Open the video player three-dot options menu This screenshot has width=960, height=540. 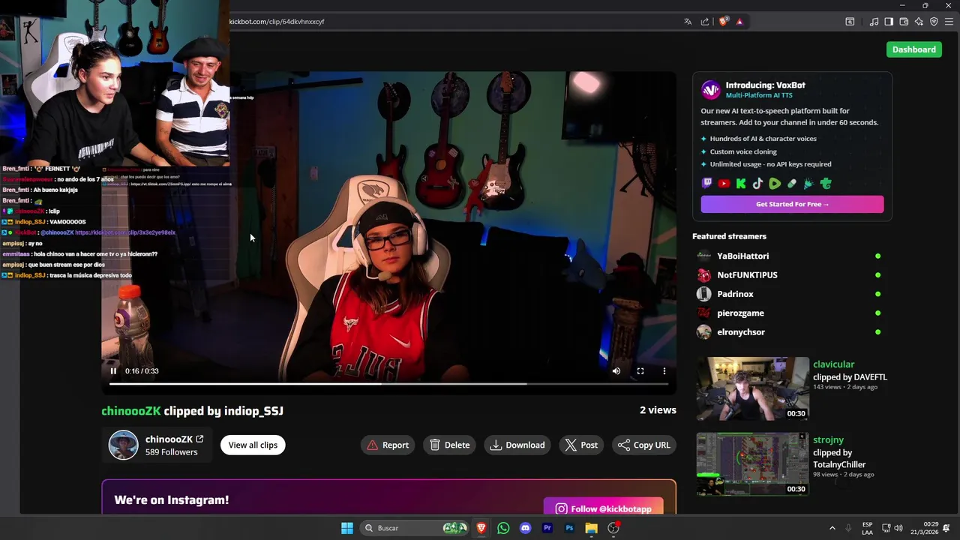[x=664, y=370]
